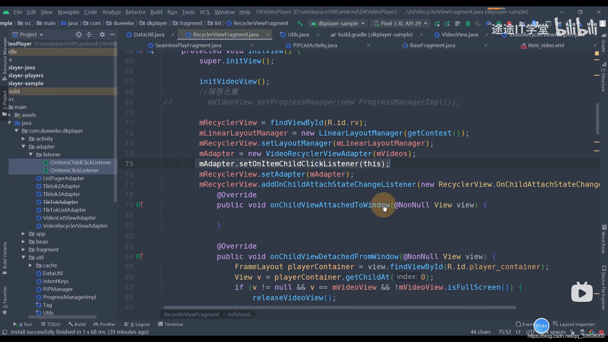Toggle the Word Book side panel
The height and width of the screenshot is (342, 608).
click(604, 239)
